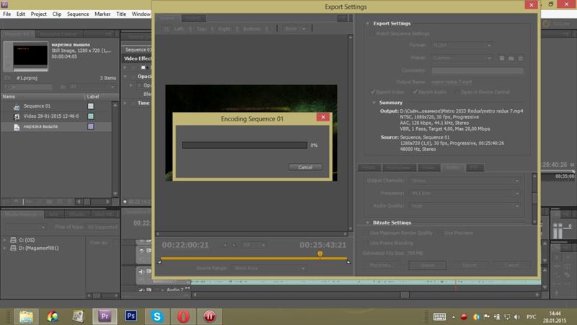Click the Comments input field

tap(477, 70)
